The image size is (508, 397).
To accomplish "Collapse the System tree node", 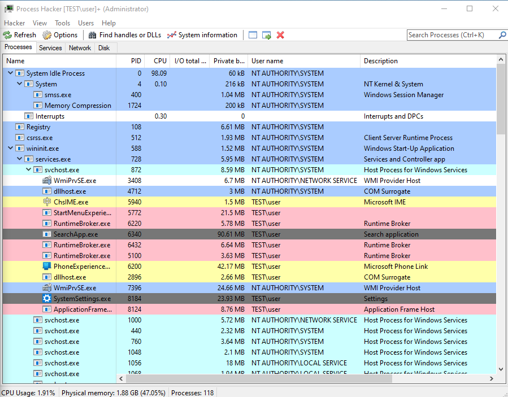I will coord(19,84).
